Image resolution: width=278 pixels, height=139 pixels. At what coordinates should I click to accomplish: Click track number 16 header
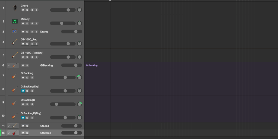tap(3, 133)
